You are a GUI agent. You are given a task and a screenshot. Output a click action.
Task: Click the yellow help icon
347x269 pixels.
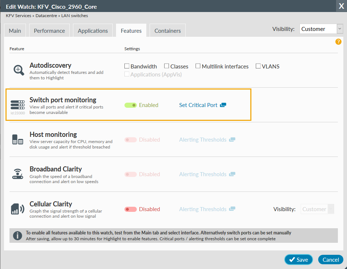(338, 42)
